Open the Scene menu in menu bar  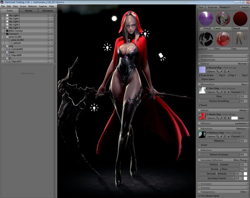(x=23, y=6)
